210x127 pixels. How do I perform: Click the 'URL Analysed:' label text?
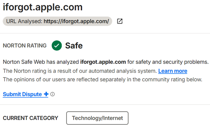[x=24, y=21]
